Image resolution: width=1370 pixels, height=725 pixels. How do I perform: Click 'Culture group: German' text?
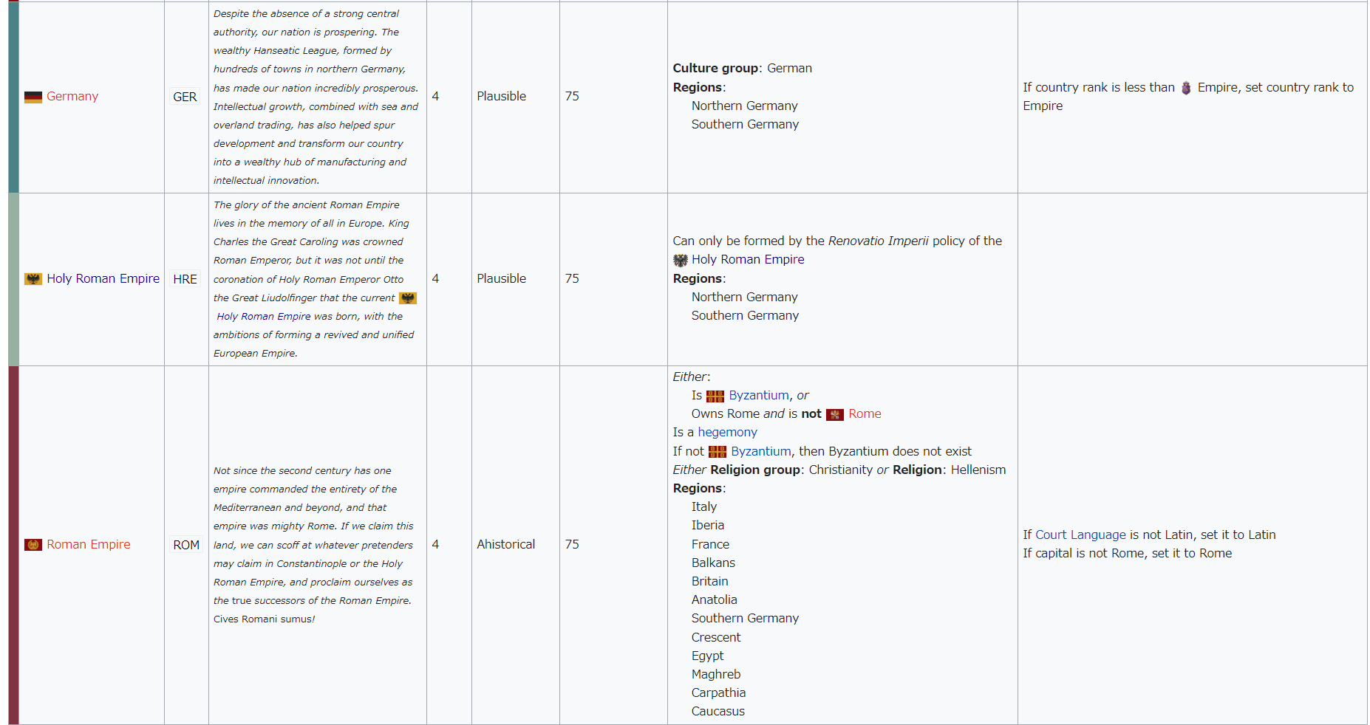[x=742, y=68]
